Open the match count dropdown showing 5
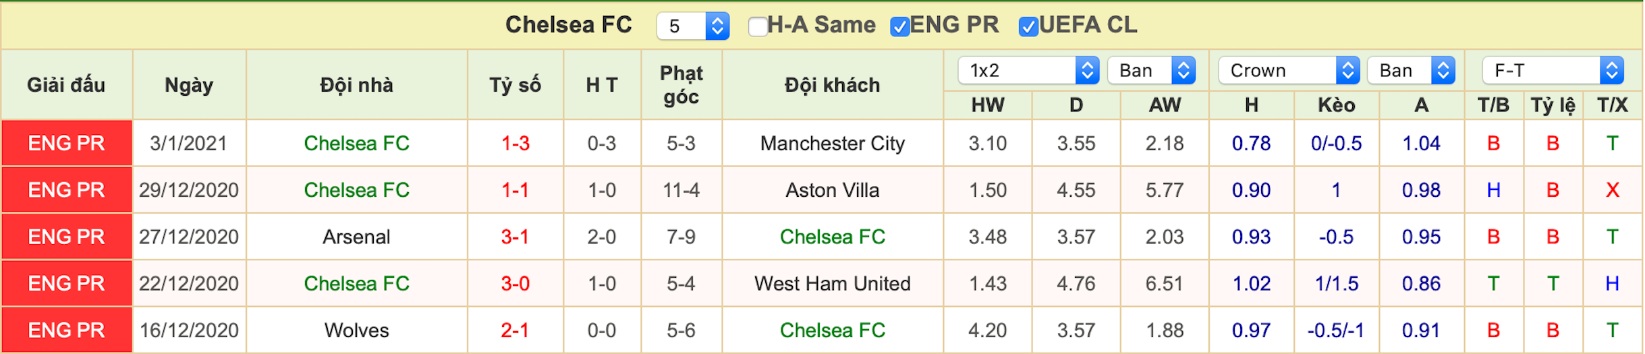The width and height of the screenshot is (1645, 354). pos(693,26)
